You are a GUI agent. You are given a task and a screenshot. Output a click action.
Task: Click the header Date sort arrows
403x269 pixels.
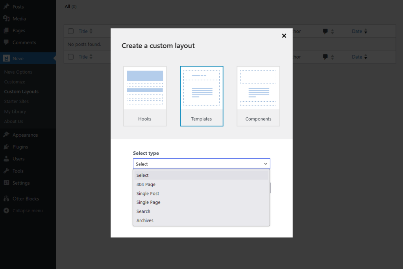tap(366, 32)
